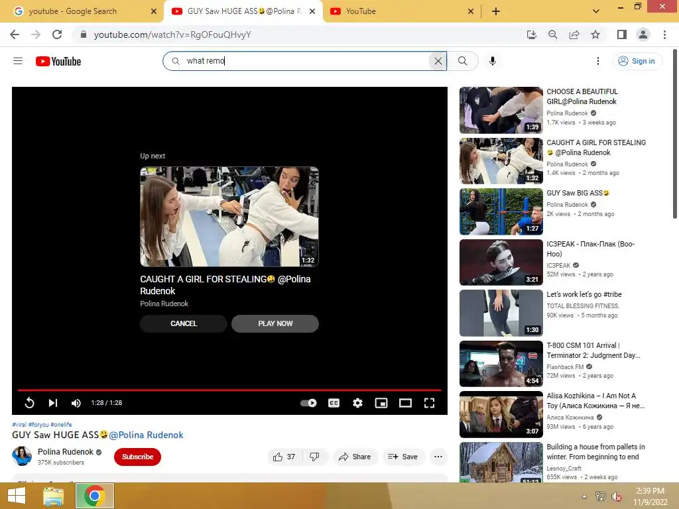The width and height of the screenshot is (679, 509).
Task: Cancel the up next autoplay
Action: tap(184, 323)
